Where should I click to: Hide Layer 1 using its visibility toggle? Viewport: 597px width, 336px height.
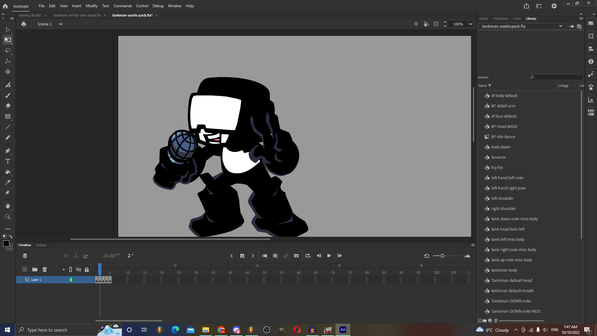(x=79, y=280)
